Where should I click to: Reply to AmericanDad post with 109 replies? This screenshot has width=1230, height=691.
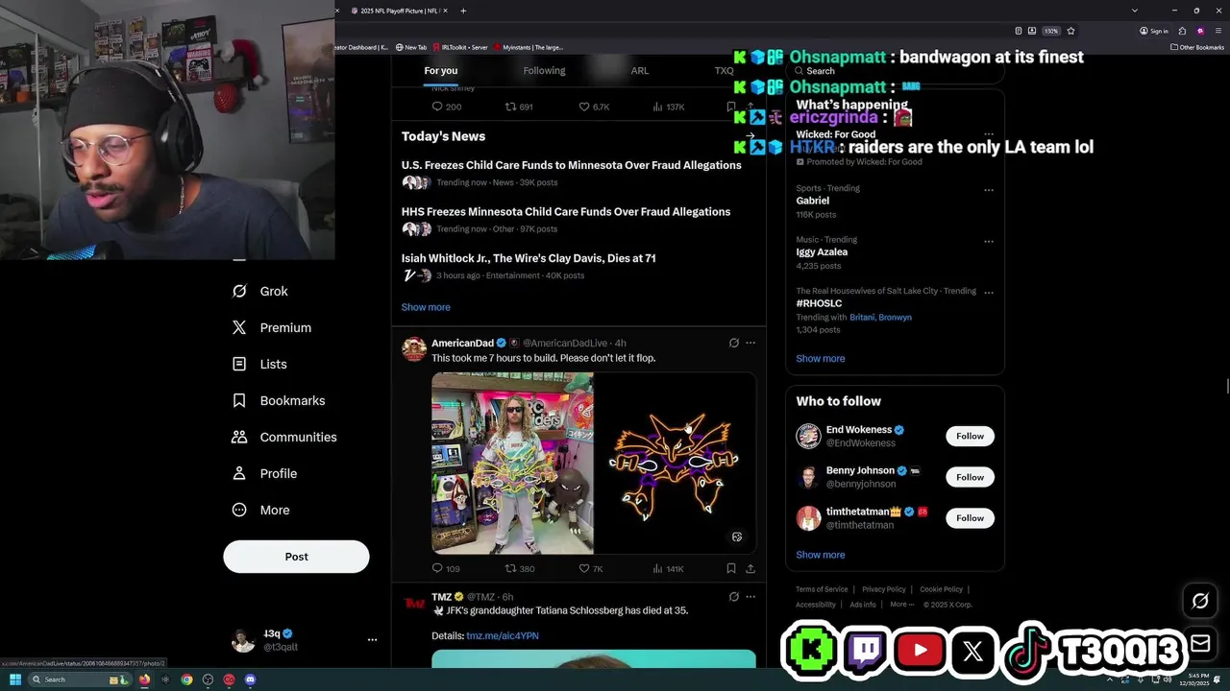coord(446,568)
